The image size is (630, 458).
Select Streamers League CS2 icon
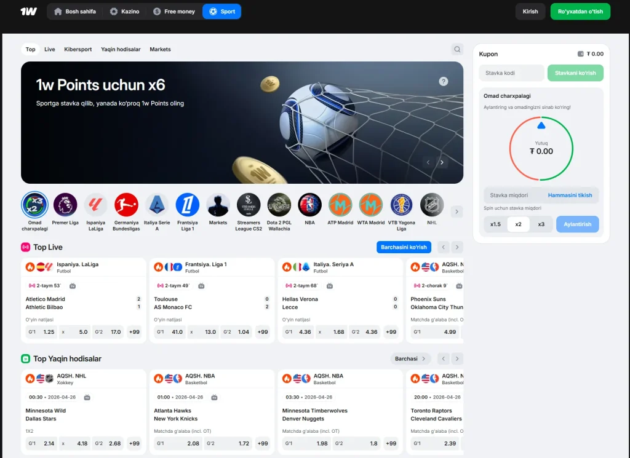[x=249, y=205]
